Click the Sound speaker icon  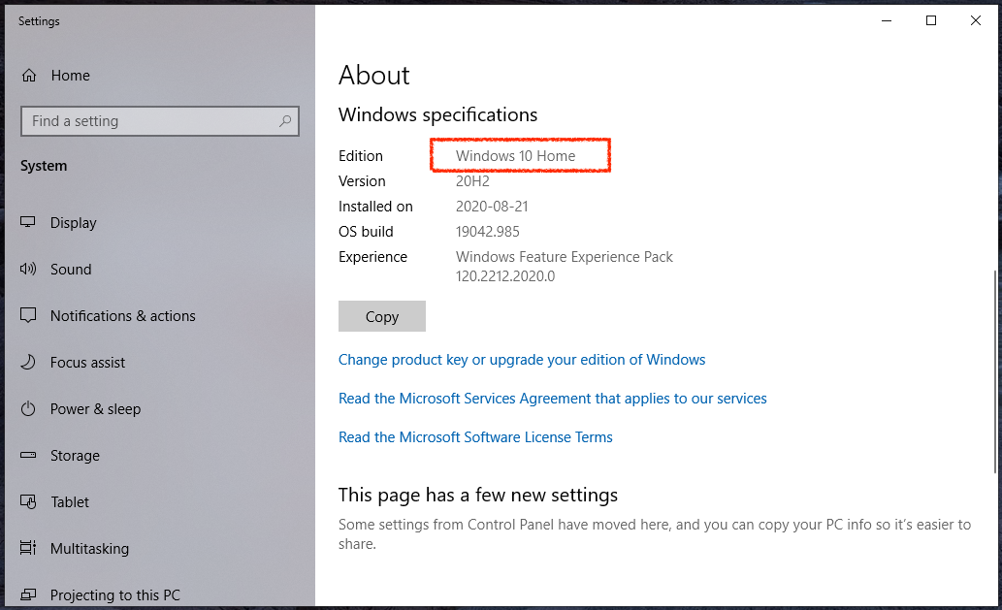28,269
